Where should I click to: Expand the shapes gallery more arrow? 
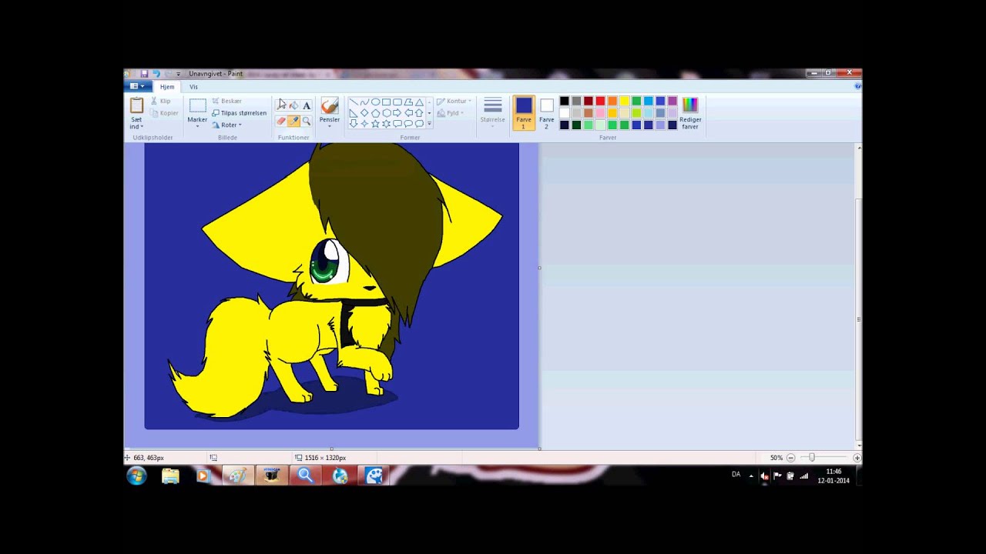429,124
